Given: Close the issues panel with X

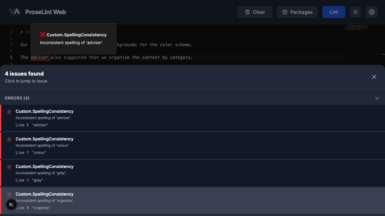Looking at the screenshot, I should pos(374,77).
